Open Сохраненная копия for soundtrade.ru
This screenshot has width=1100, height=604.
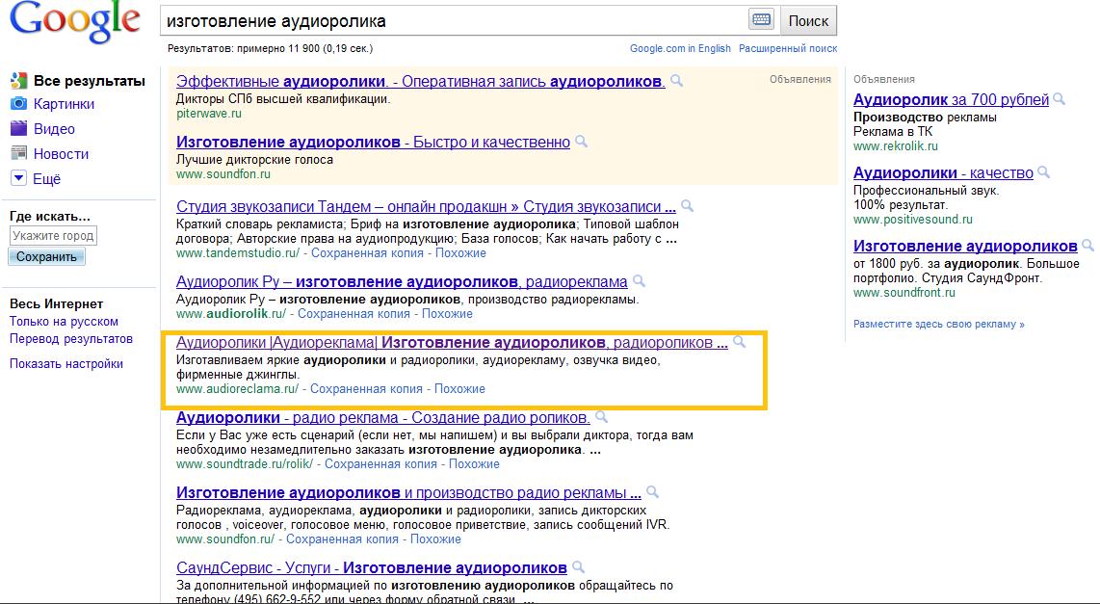click(380, 463)
